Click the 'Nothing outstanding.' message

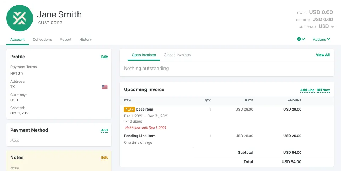pyautogui.click(x=147, y=69)
